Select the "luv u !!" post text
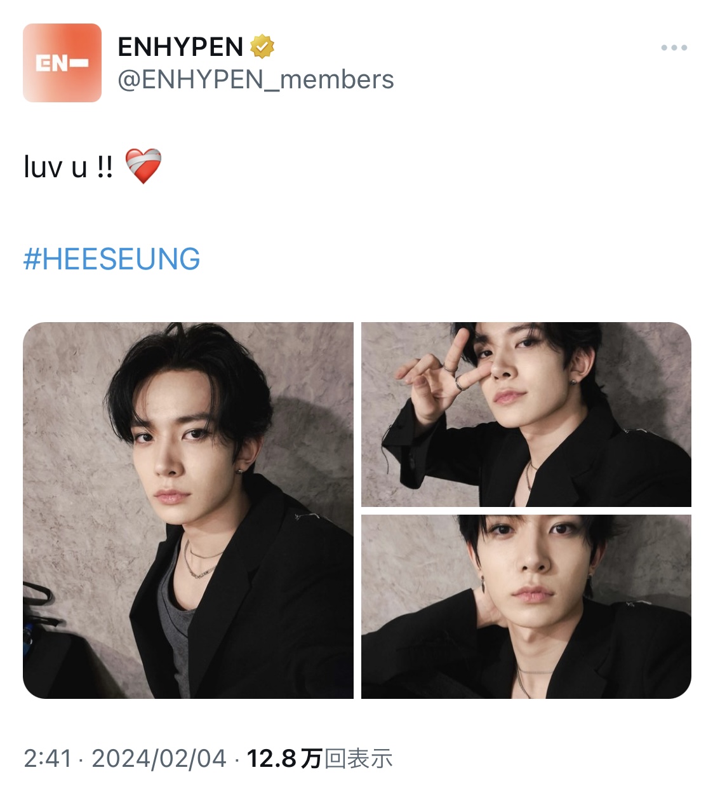 tap(68, 167)
